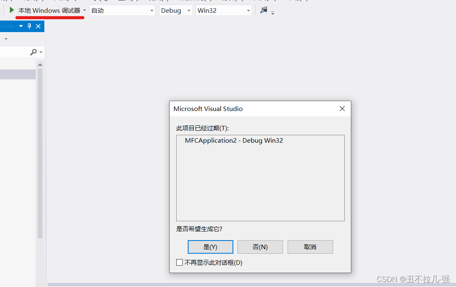This screenshot has height=287, width=456.
Task: Select MFCApplication2 - Debug Win32 list entry
Action: [234, 141]
